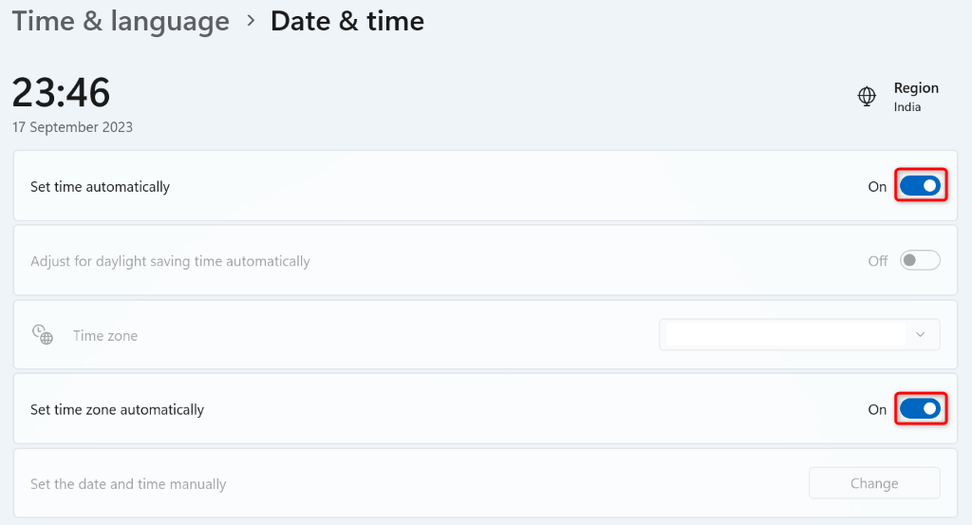Click the breadcrumb chevron separator arrow
This screenshot has width=972, height=525.
(251, 21)
